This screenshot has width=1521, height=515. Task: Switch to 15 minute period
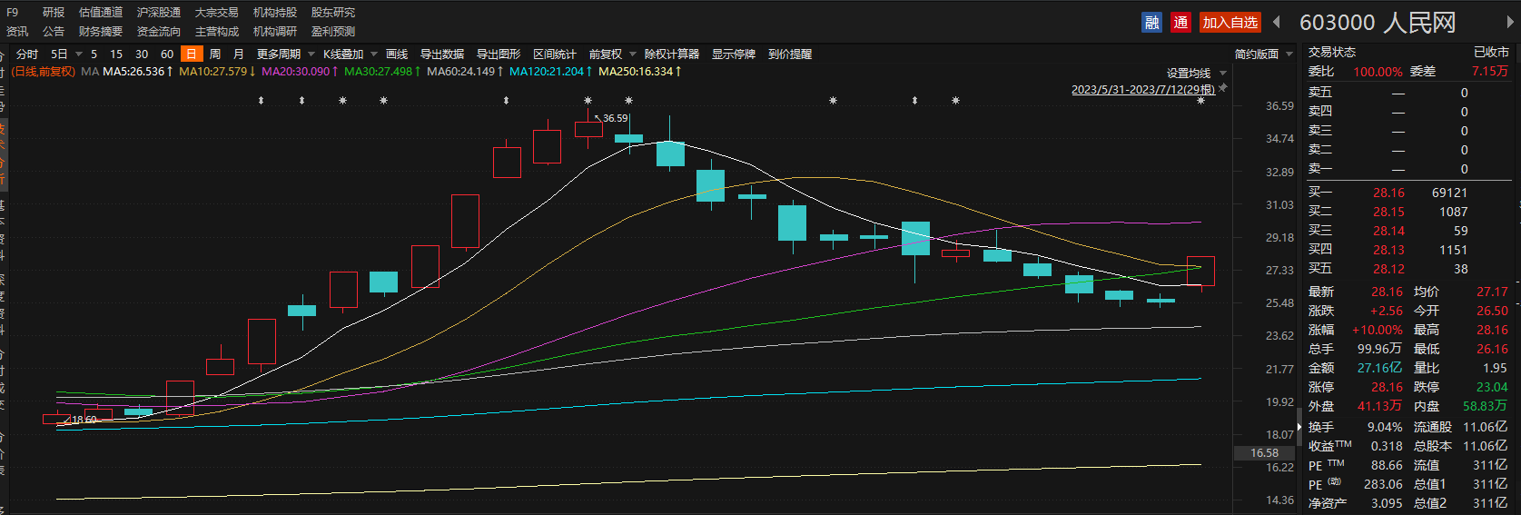[116, 54]
